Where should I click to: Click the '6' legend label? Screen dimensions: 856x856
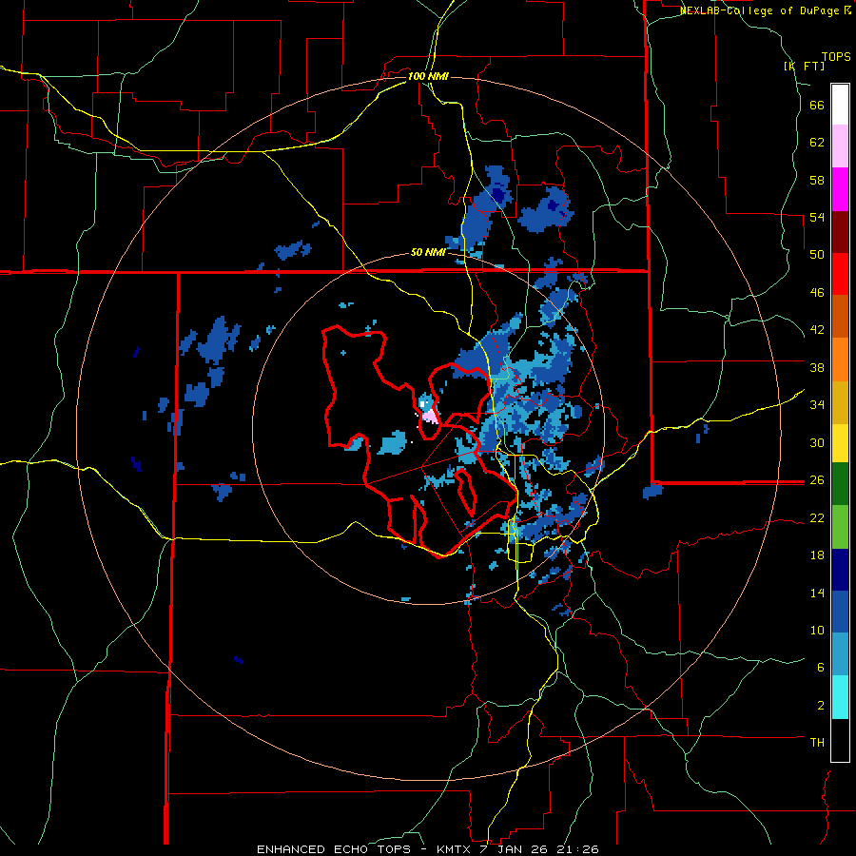(820, 668)
